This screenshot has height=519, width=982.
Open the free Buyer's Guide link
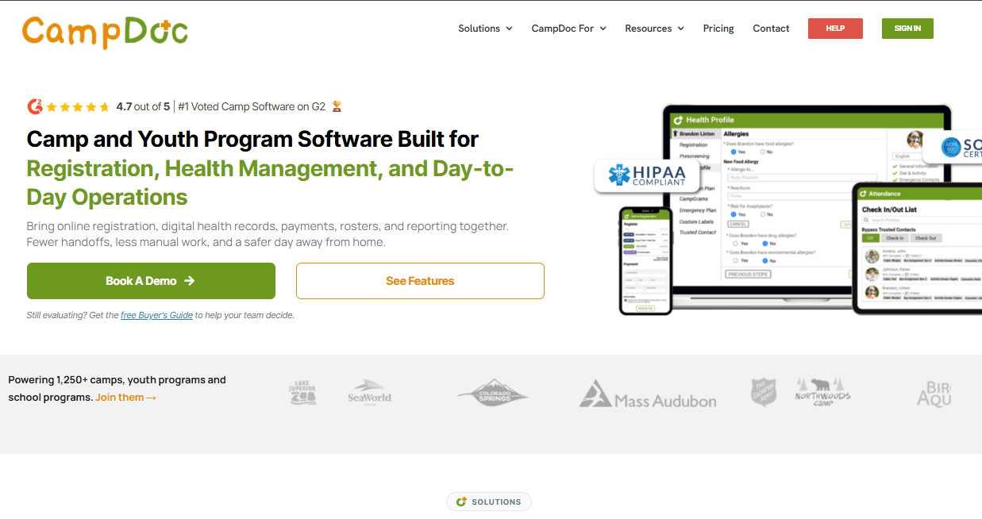[156, 315]
